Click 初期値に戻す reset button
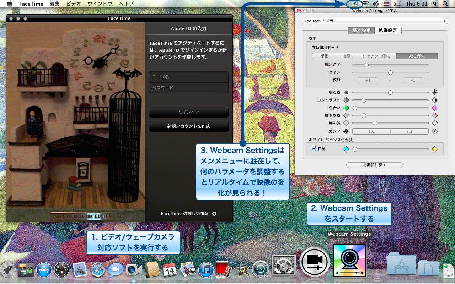 (375, 165)
